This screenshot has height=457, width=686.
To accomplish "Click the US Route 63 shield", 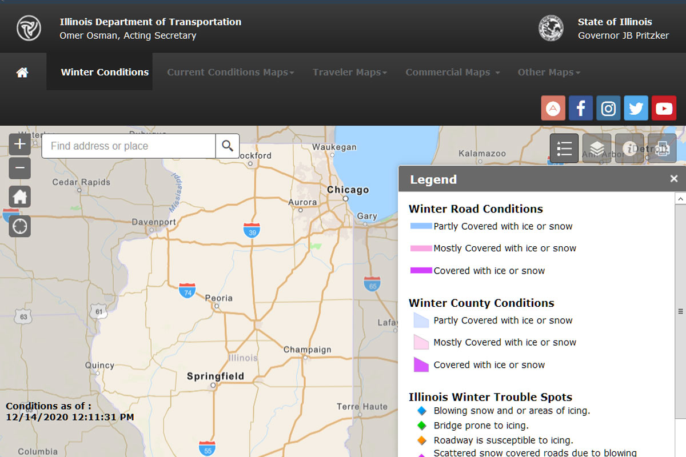I will click(23, 316).
